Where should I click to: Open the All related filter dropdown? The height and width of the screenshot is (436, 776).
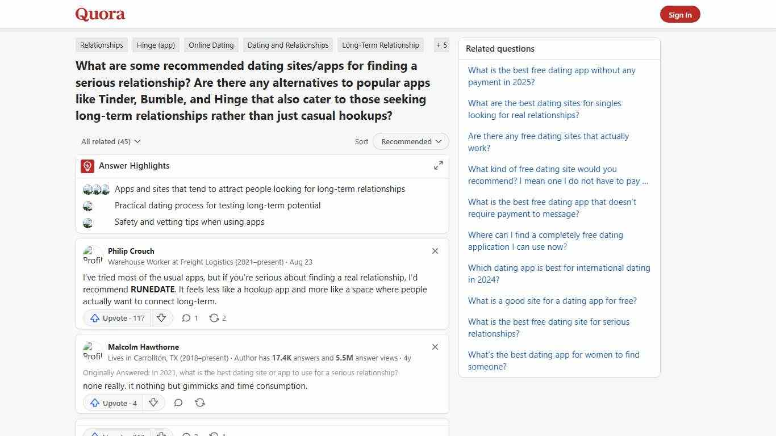[110, 141]
